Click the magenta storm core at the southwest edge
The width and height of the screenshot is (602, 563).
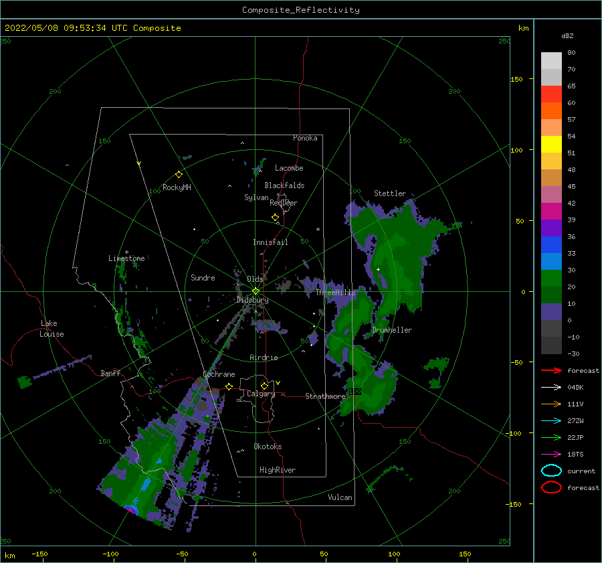132,509
